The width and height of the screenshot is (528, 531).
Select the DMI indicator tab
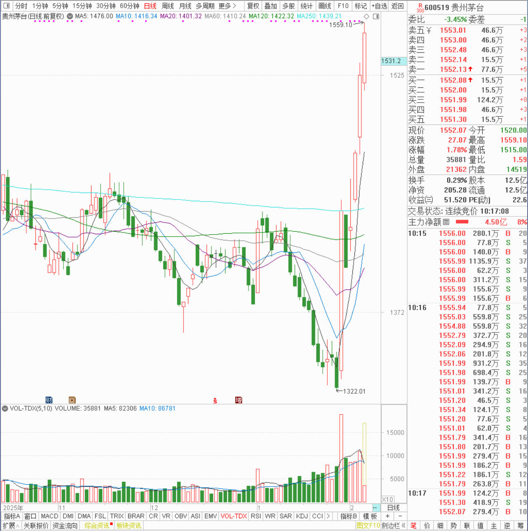pos(68,516)
